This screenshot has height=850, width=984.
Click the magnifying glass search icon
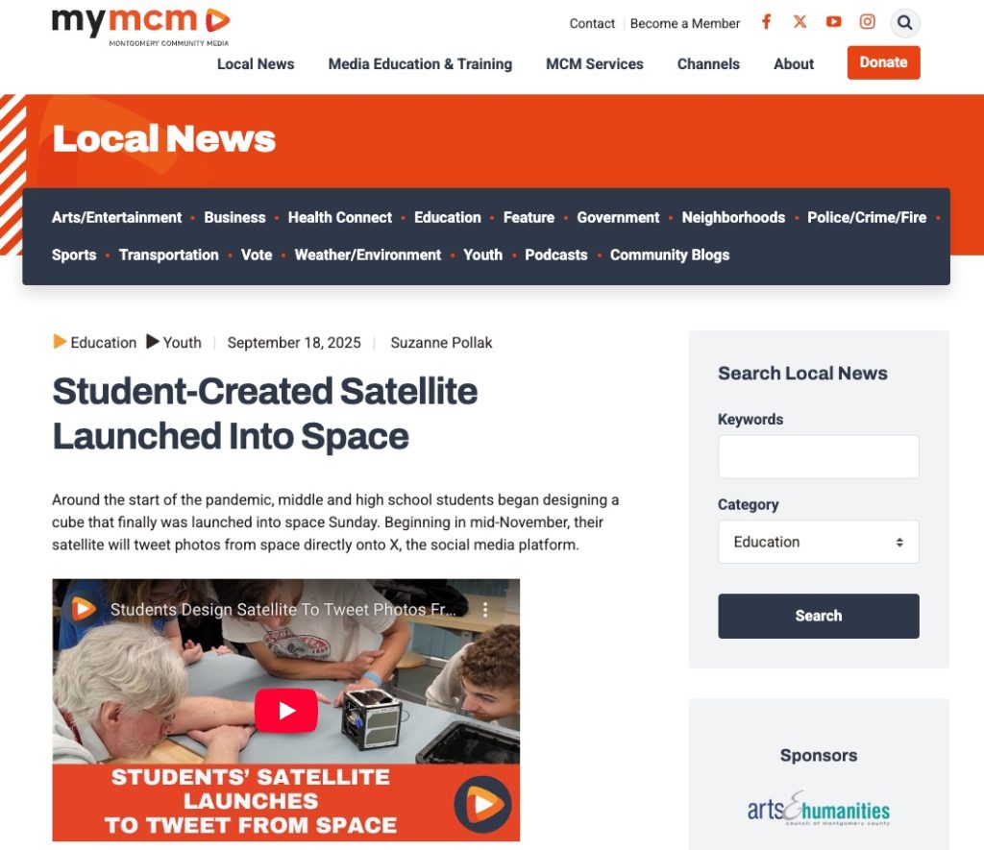click(x=904, y=23)
